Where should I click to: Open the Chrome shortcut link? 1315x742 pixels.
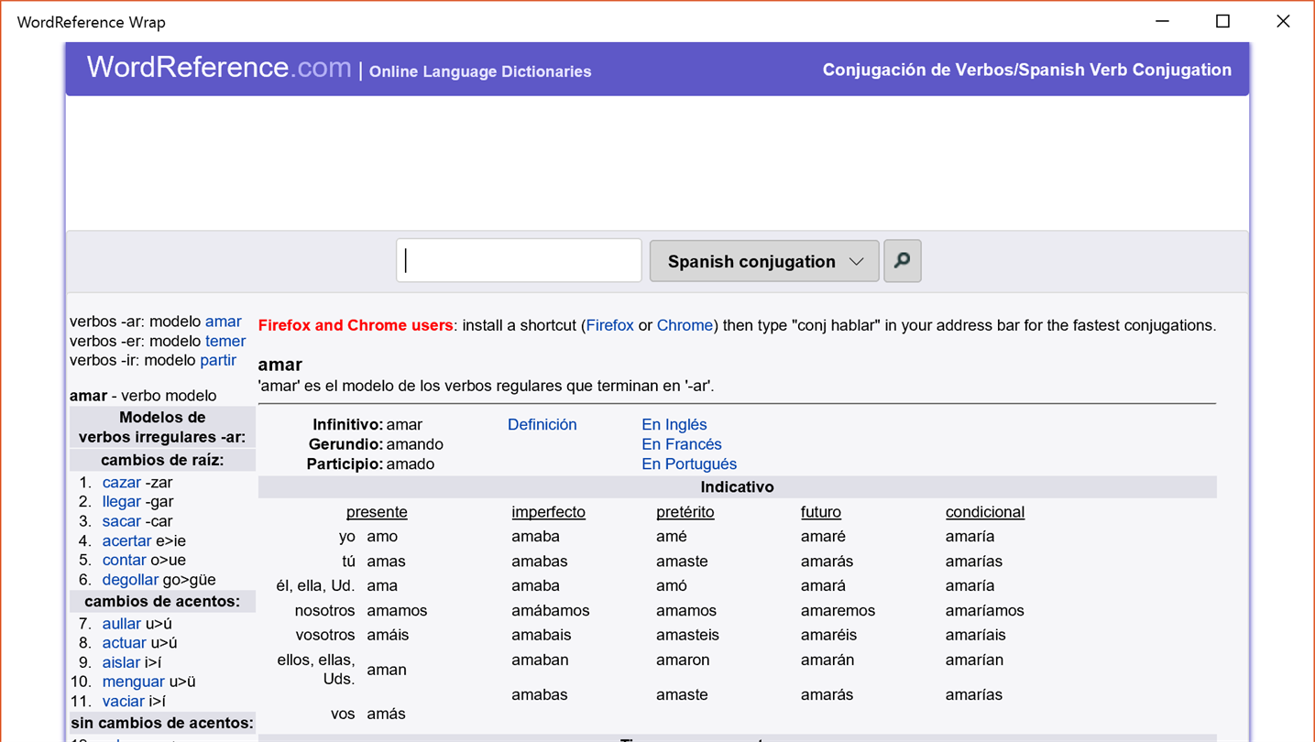[685, 325]
